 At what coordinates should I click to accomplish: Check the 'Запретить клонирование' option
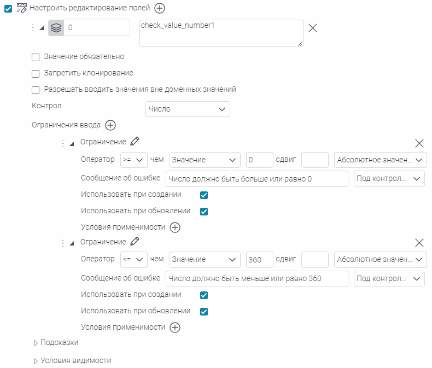tap(36, 73)
